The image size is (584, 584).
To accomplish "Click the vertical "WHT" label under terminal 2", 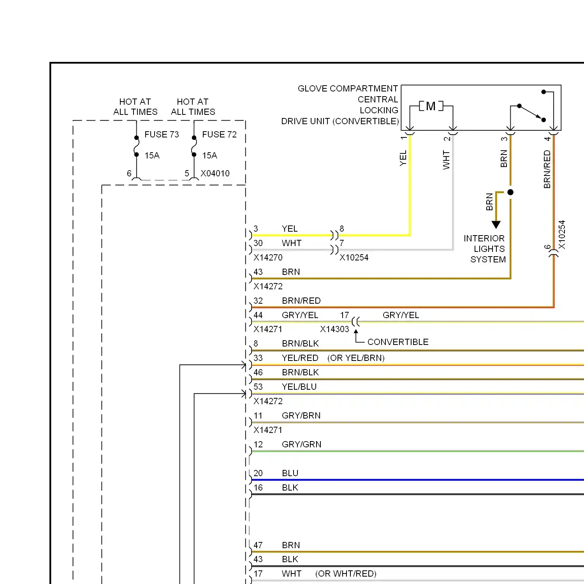I will tap(446, 160).
